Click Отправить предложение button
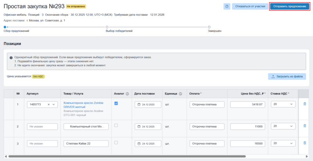This screenshot has height=161, width=313. [290, 6]
